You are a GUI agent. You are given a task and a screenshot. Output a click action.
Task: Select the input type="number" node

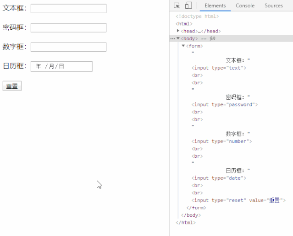click(221, 141)
